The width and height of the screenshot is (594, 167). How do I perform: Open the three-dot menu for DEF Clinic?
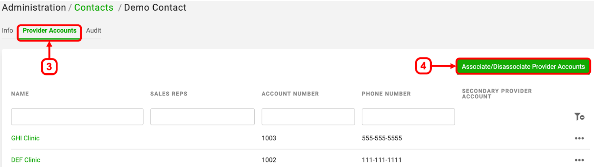(x=579, y=160)
